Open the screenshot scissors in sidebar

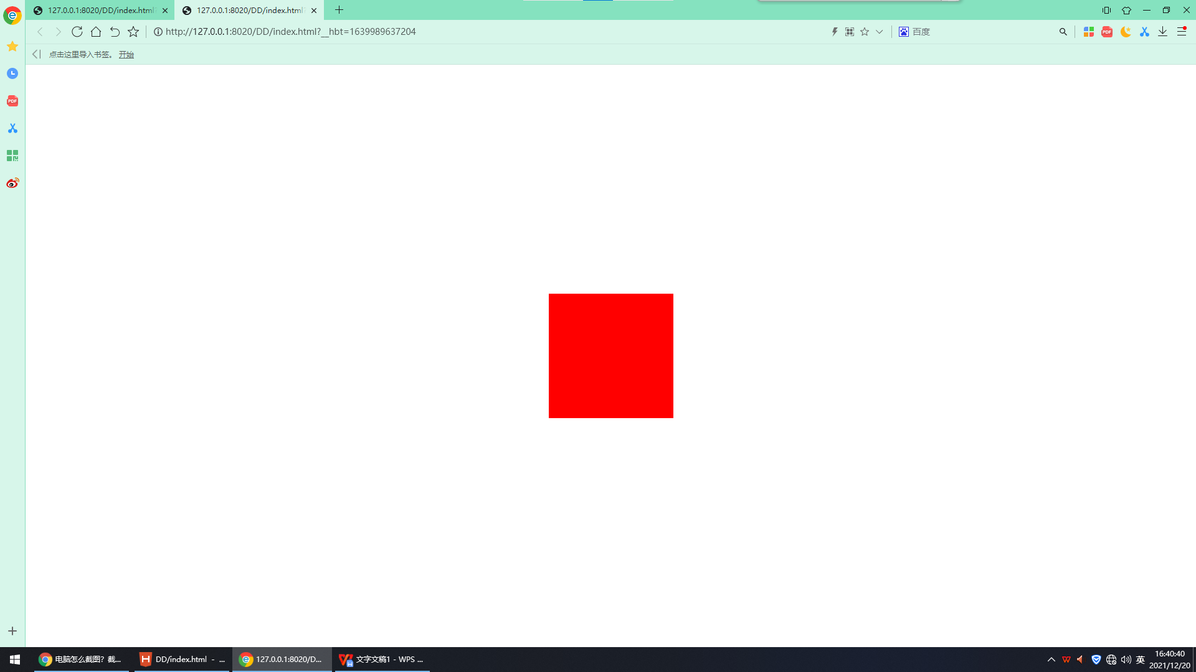coord(12,128)
